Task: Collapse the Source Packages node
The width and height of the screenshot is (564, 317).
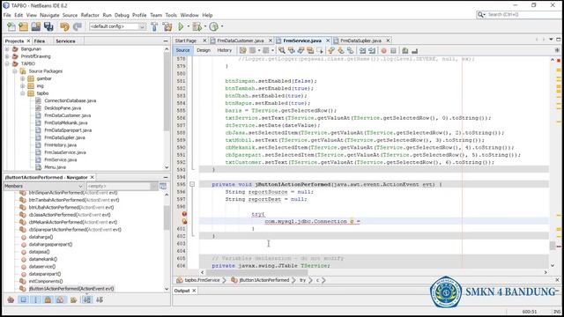Action: pos(15,71)
